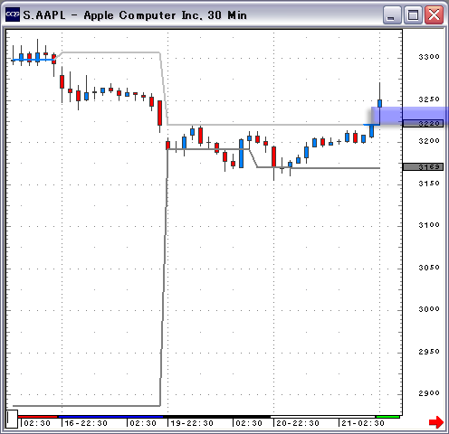
Task: Click the 2900 price scale label
Action: [429, 393]
